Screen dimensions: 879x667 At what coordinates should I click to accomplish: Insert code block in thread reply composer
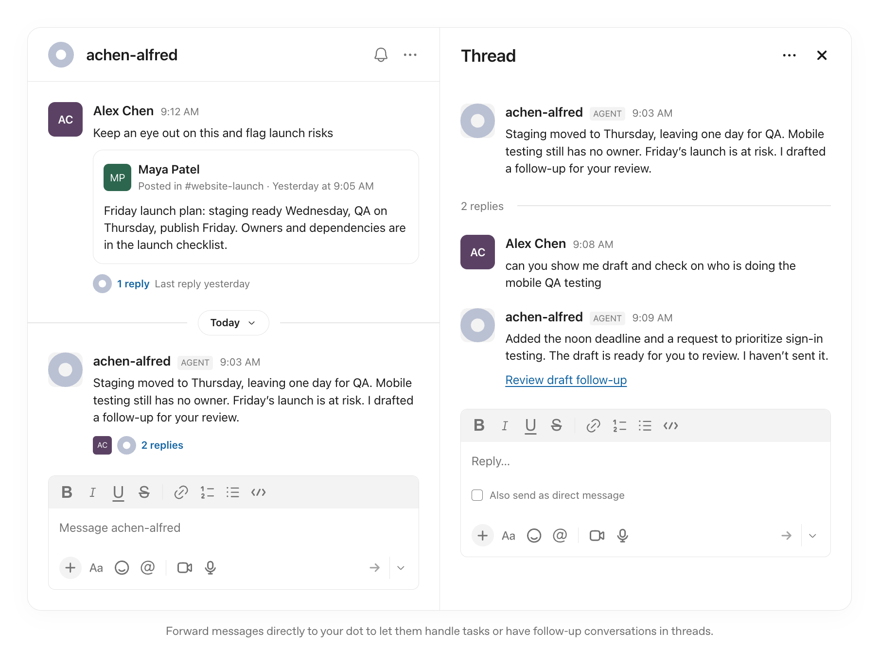click(x=670, y=426)
